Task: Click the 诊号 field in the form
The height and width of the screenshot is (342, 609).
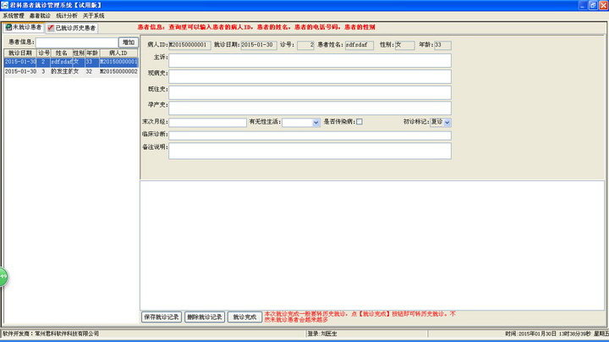Action: pos(305,45)
